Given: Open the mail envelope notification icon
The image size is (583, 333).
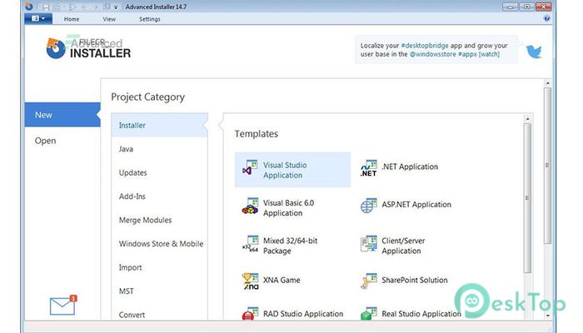Looking at the screenshot, I should click(x=62, y=306).
